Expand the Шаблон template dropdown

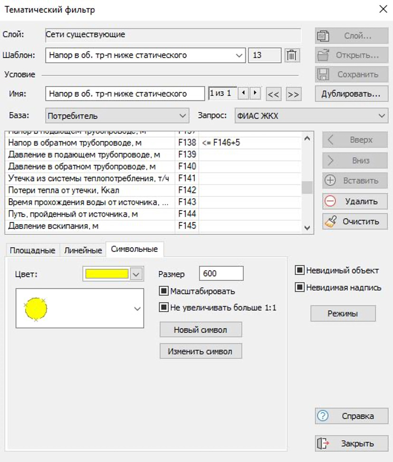[239, 56]
